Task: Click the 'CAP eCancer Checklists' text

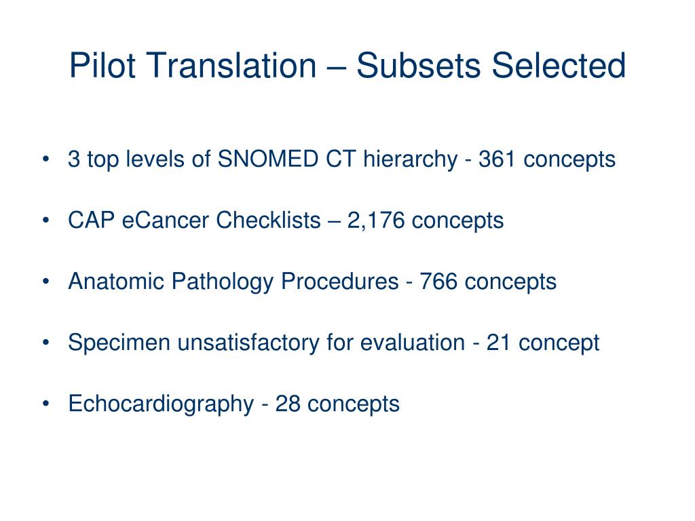Action: (x=194, y=220)
